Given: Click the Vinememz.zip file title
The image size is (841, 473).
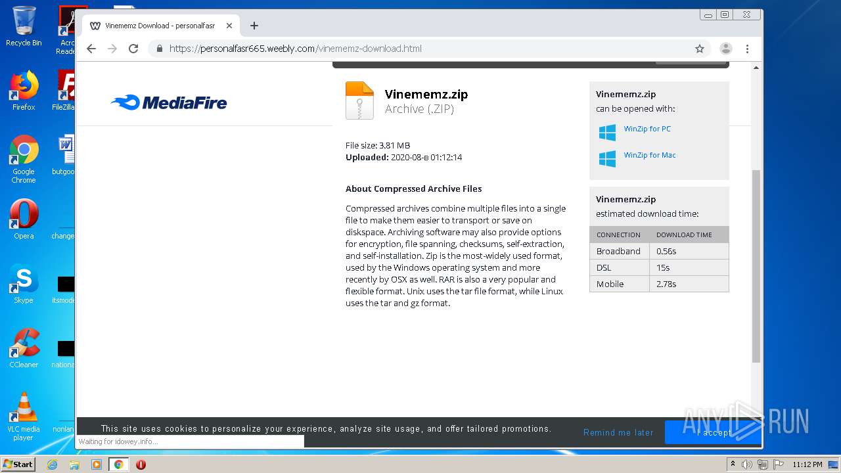Looking at the screenshot, I should click(x=426, y=94).
